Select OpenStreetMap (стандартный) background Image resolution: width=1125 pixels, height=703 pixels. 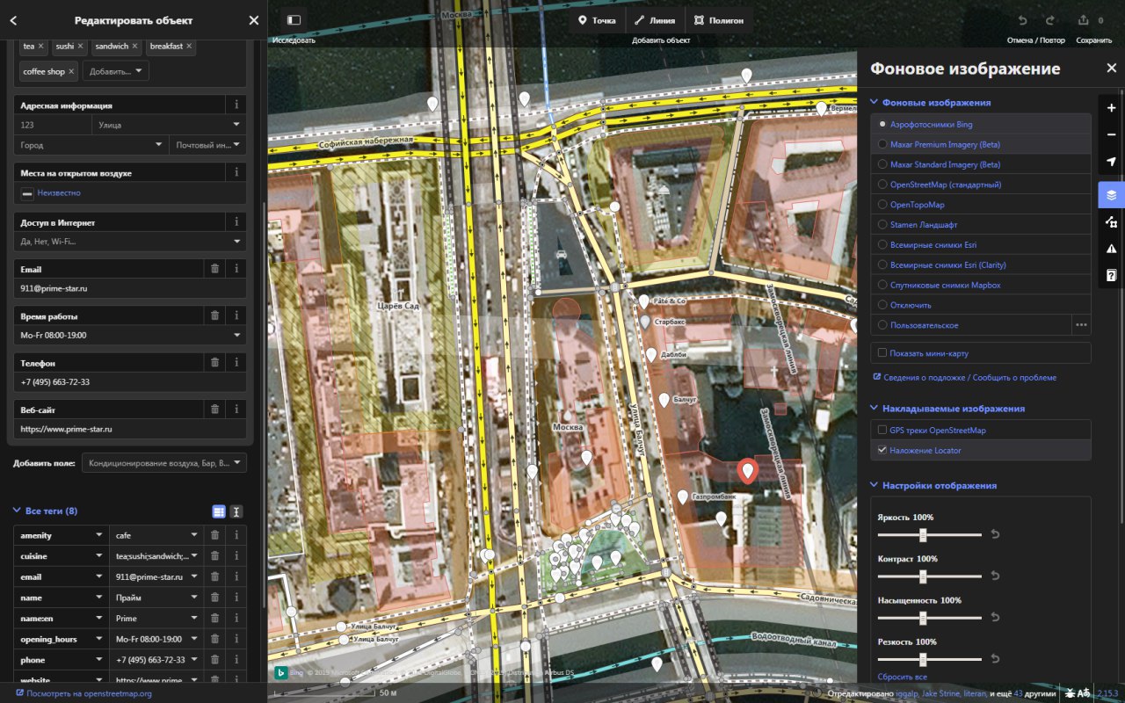point(981,185)
